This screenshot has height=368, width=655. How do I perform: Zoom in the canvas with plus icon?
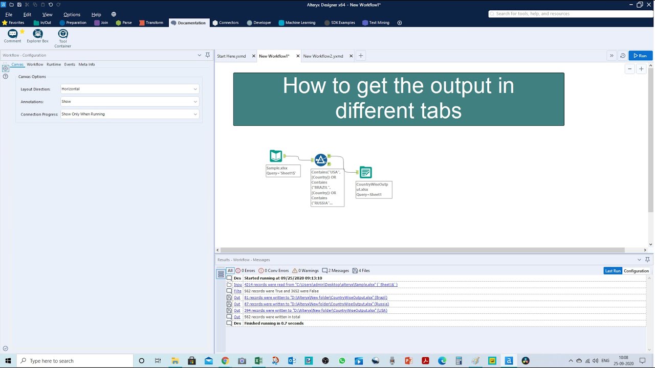coord(641,69)
